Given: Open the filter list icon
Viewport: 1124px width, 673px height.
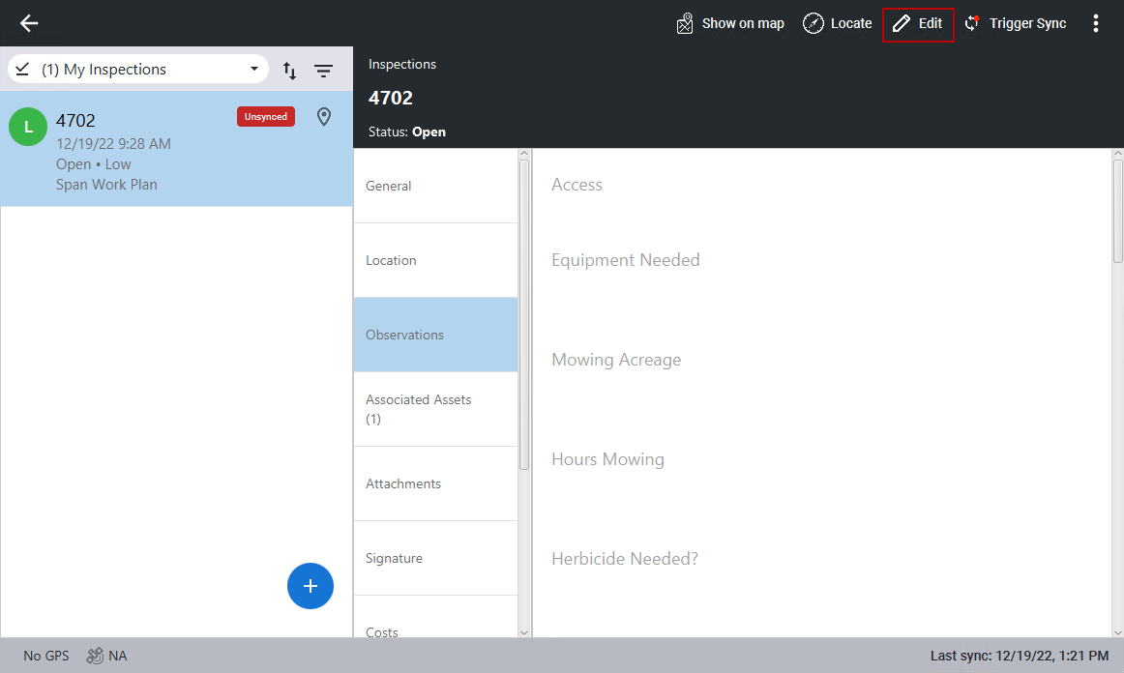Looking at the screenshot, I should coord(323,70).
